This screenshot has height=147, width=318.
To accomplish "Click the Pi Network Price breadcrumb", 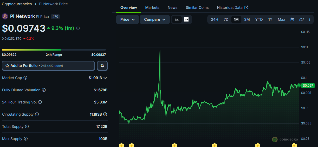I will click(x=53, y=4).
